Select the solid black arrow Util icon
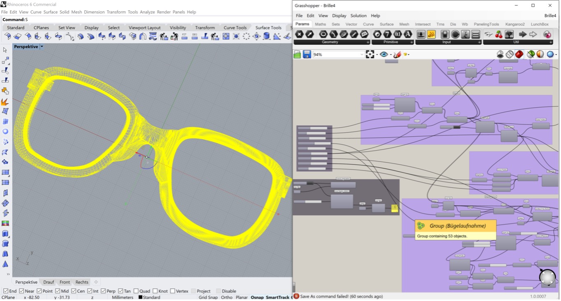The image size is (561, 301). click(x=523, y=34)
